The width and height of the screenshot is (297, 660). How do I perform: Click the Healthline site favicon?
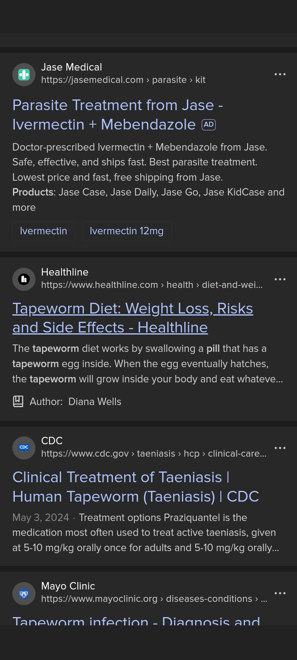pyautogui.click(x=24, y=279)
